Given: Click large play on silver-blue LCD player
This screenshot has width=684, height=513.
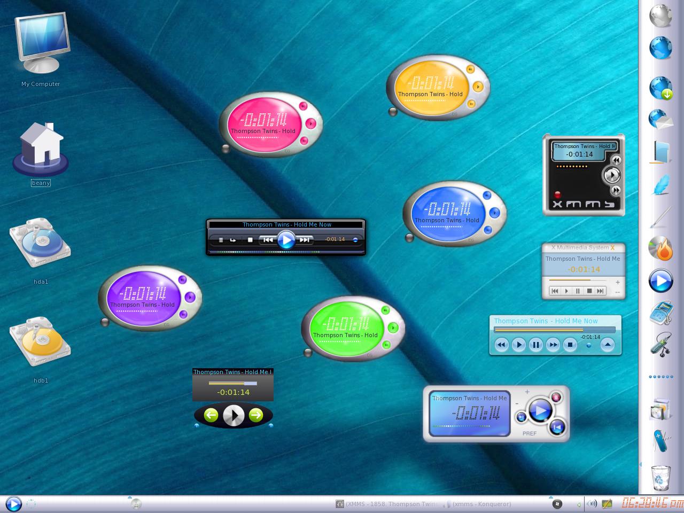Looking at the screenshot, I should 540,411.
